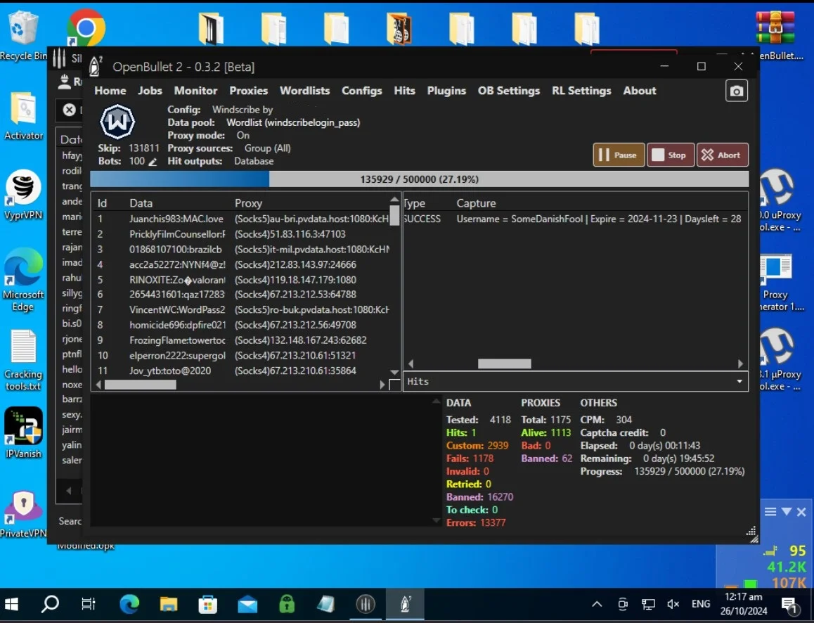The image size is (814, 623).
Task: Go to the Jobs menu
Action: point(150,91)
